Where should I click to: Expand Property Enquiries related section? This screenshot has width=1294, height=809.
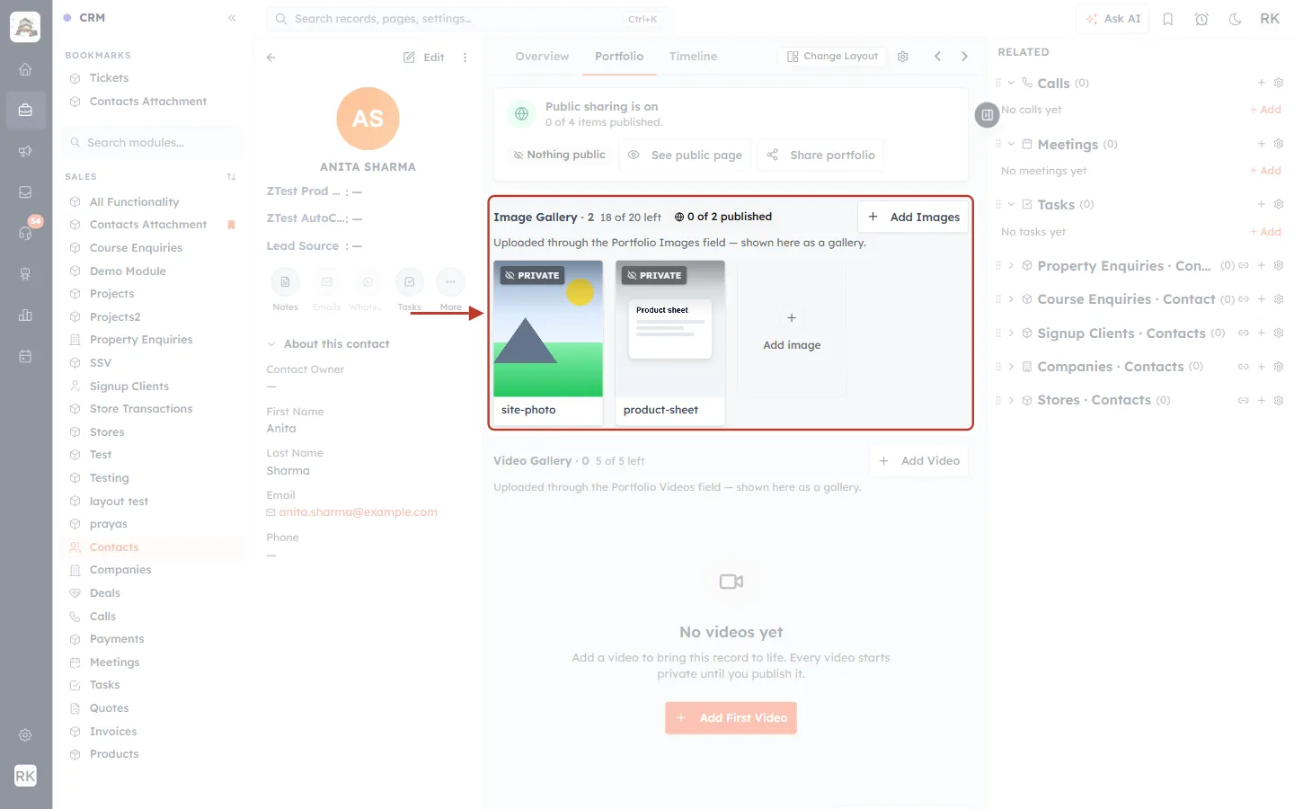(1011, 266)
